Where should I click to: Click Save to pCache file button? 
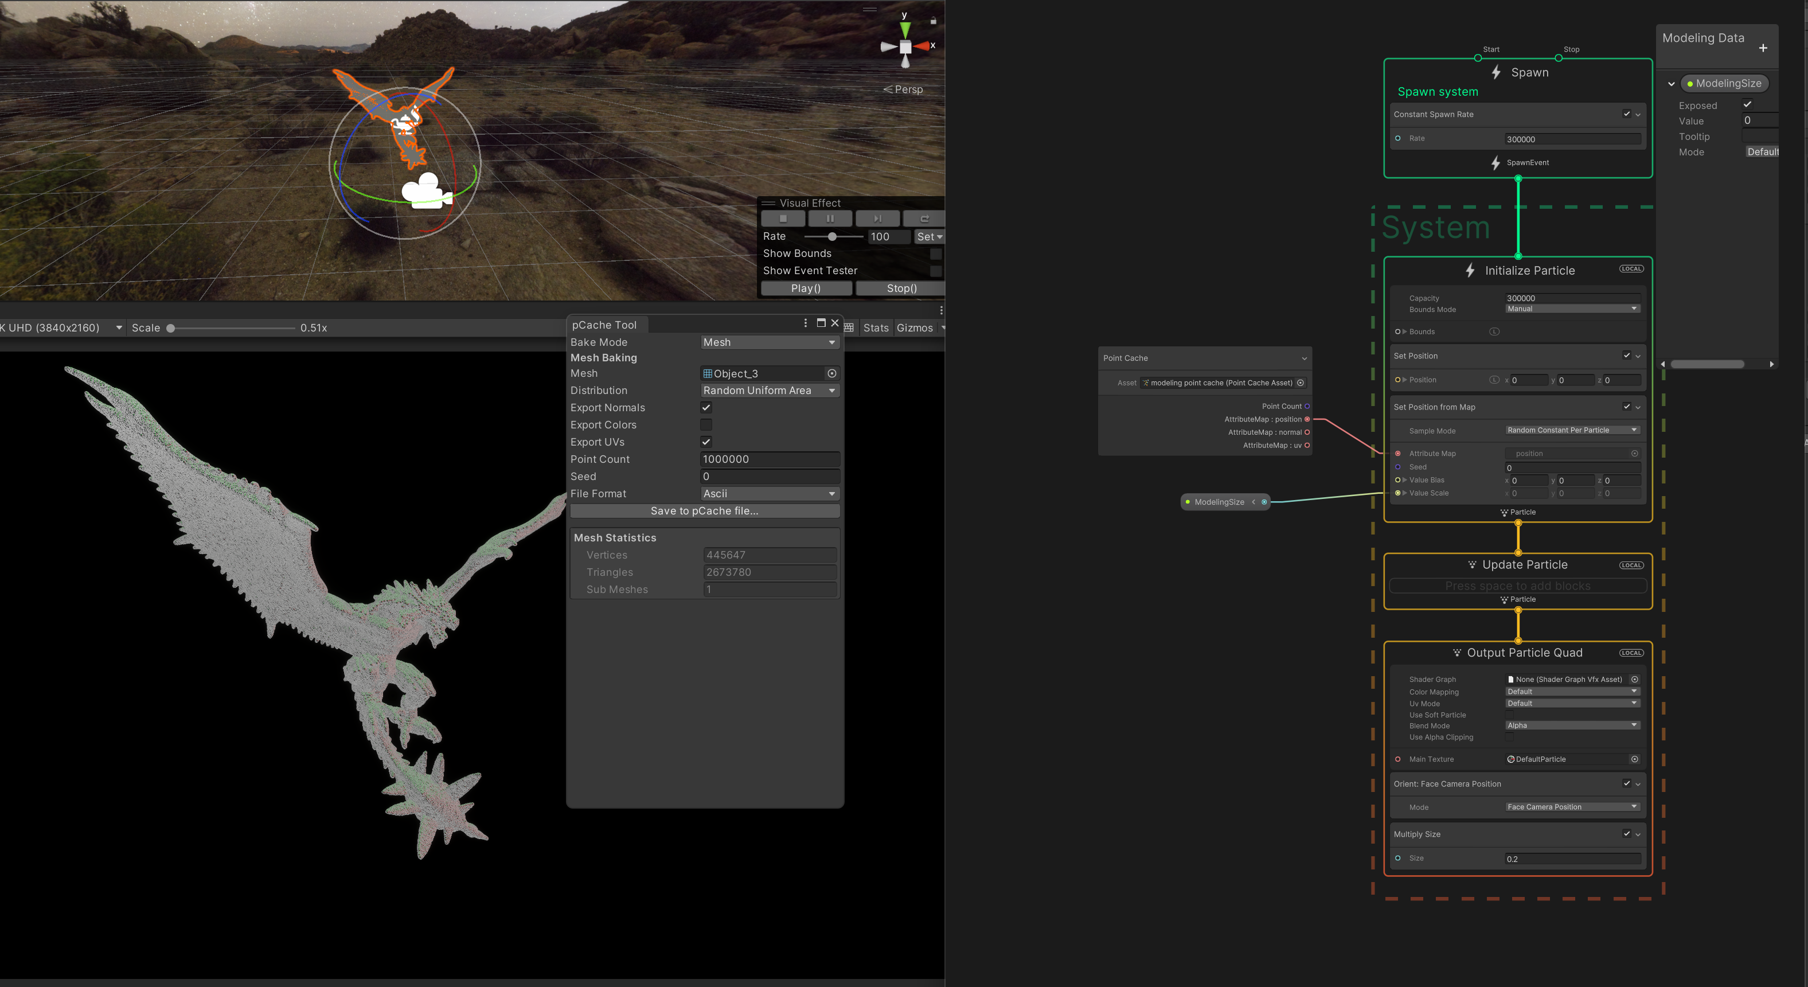click(704, 511)
